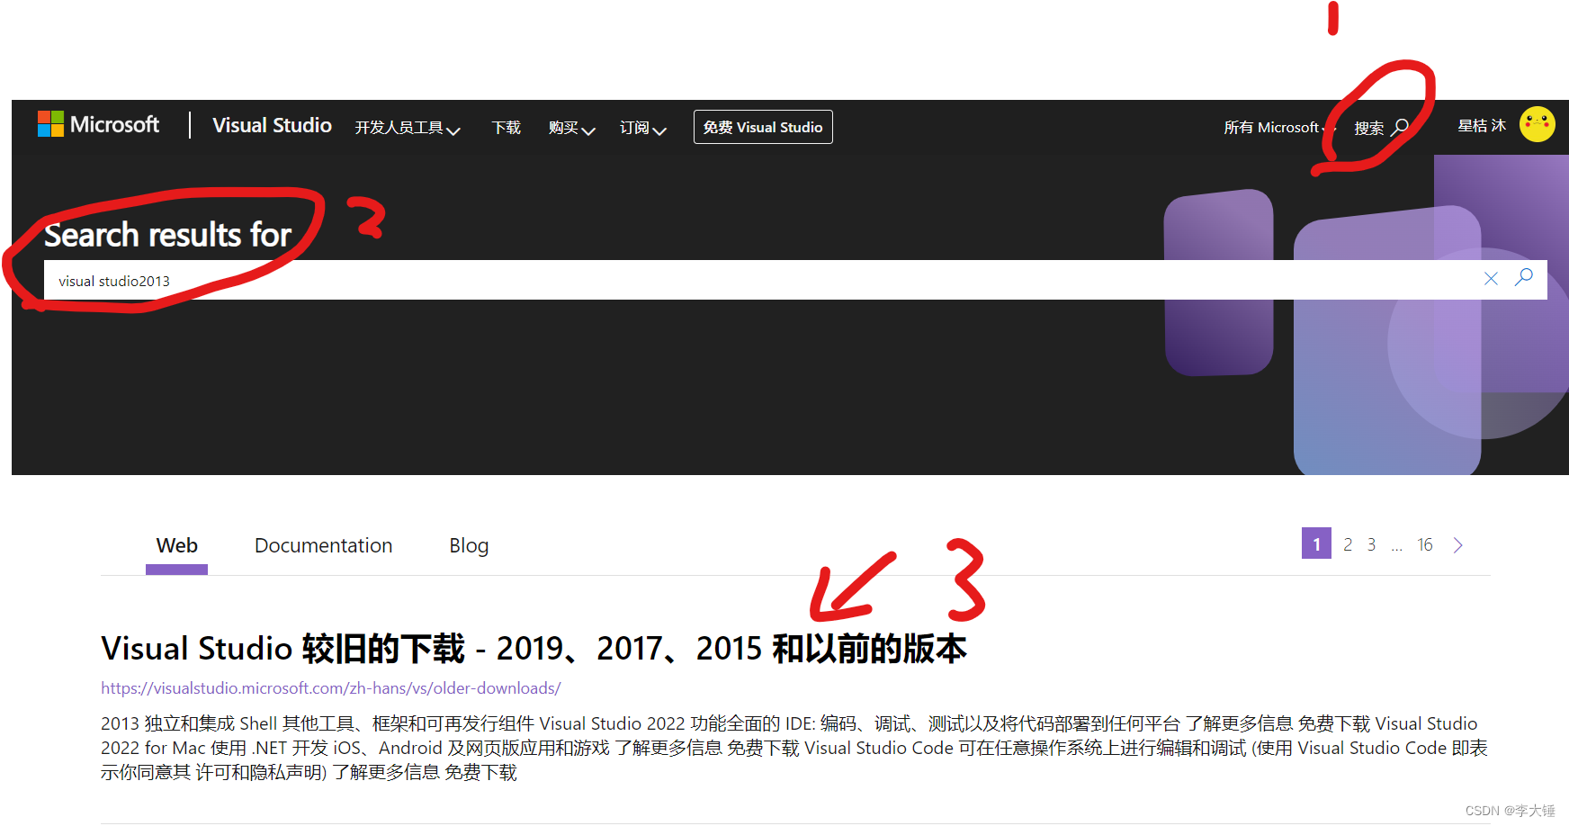
Task: Select the Web results tab
Action: 176,545
